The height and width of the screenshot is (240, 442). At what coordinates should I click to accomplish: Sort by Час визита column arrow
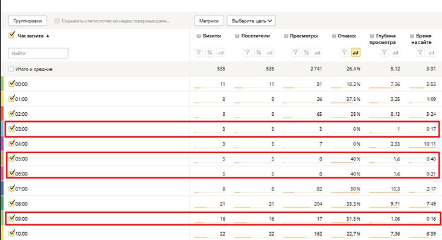(x=48, y=36)
